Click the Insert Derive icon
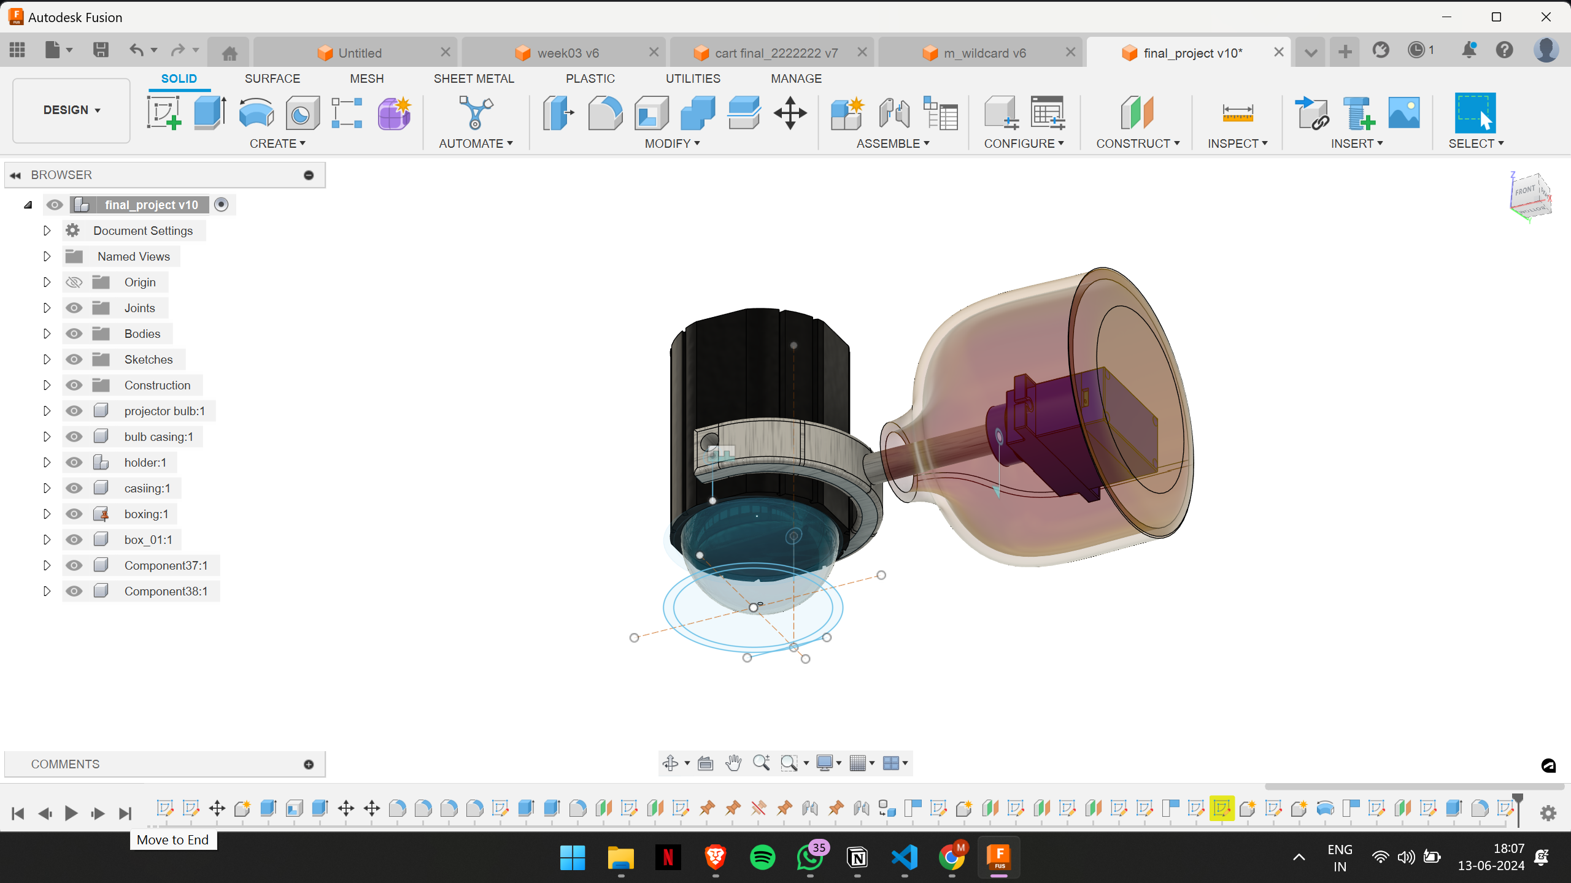Image resolution: width=1571 pixels, height=883 pixels. pos(1311,113)
